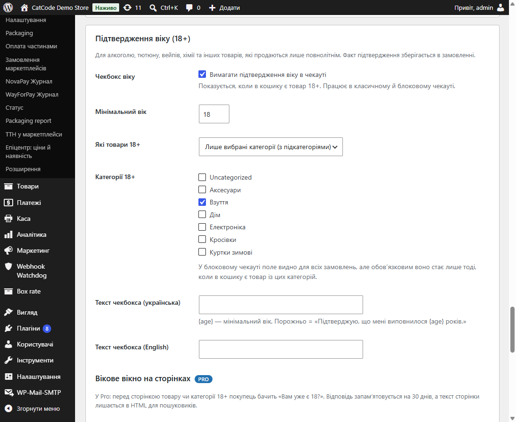Click the Текст чекбокса (українська) field
The width and height of the screenshot is (516, 422).
coord(281,305)
